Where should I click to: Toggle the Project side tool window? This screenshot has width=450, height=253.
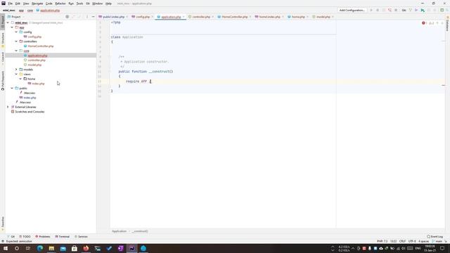(x=3, y=22)
